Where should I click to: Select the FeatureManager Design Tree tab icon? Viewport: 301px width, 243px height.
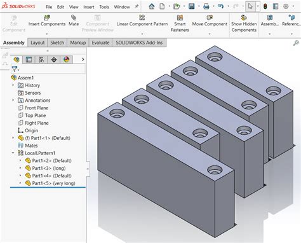click(x=17, y=60)
